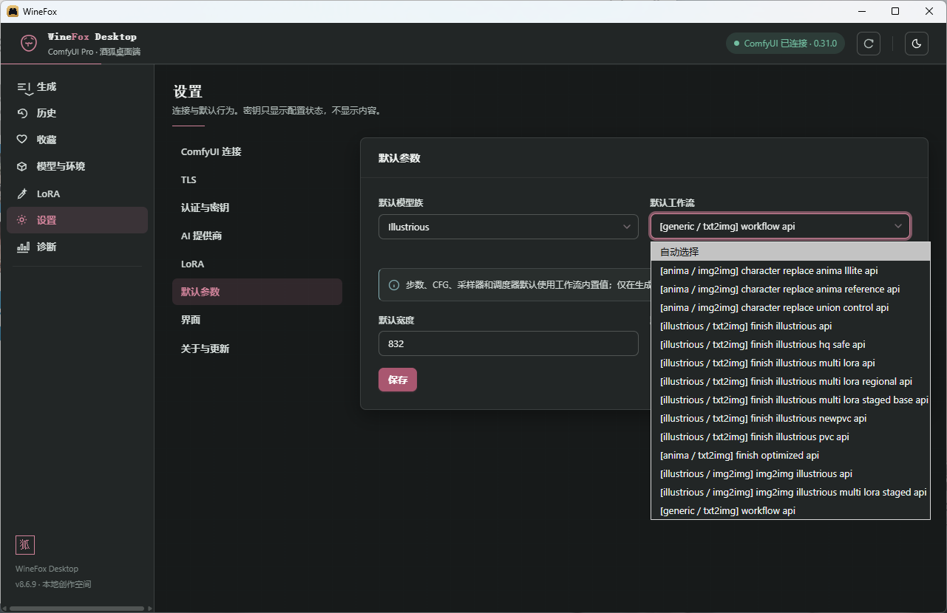
Task: Close the WineFox window
Action: pos(929,11)
